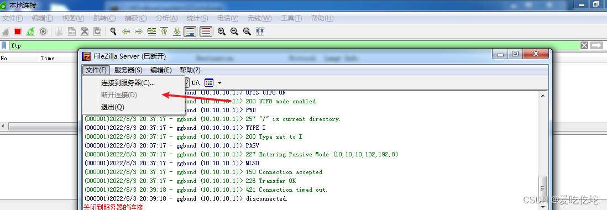Click the open capture file icon
Viewport: 607px width, 210px height.
(59, 32)
